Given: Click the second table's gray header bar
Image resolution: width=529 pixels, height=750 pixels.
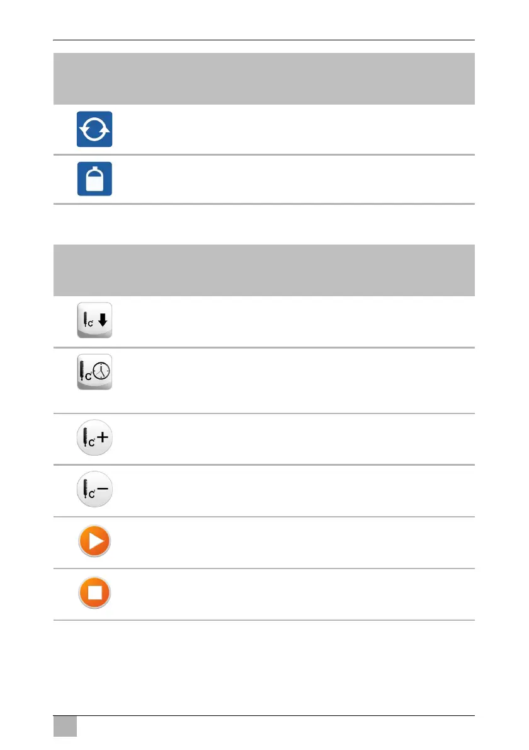Looking at the screenshot, I should [264, 270].
